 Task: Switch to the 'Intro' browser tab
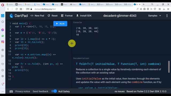click(19, 5)
